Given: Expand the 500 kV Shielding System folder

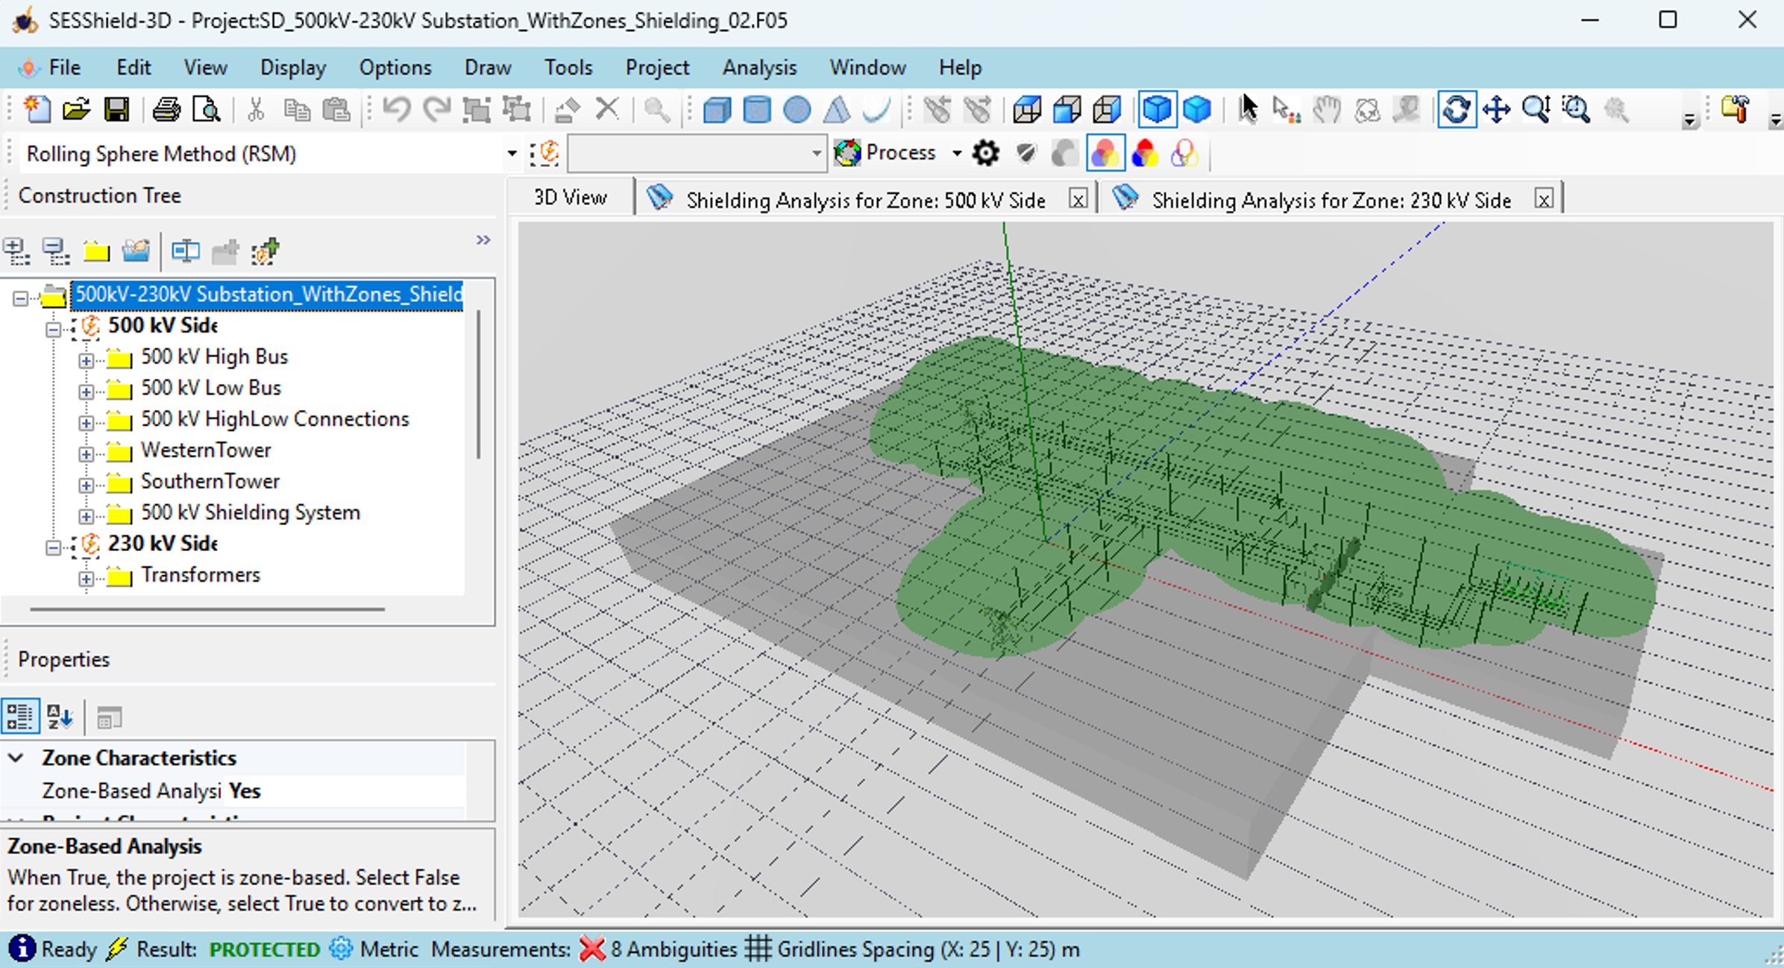Looking at the screenshot, I should [x=86, y=515].
